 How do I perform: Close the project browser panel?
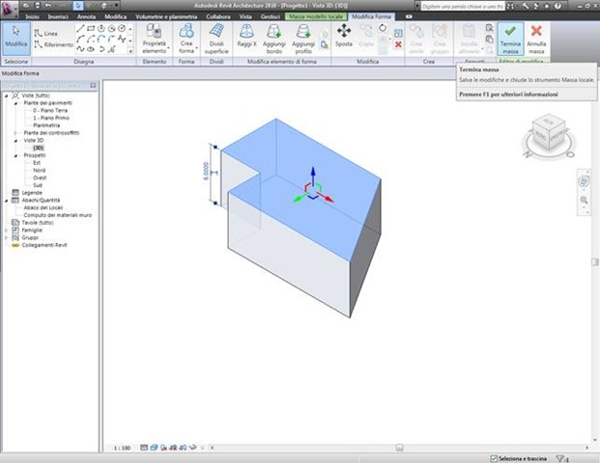coord(93,86)
